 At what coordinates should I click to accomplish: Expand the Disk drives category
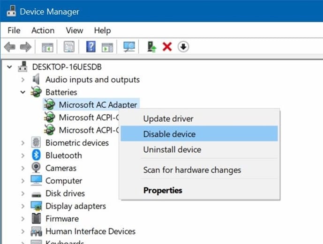23,193
